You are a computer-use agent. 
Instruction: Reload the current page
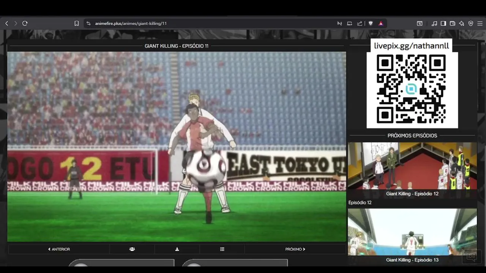point(25,24)
